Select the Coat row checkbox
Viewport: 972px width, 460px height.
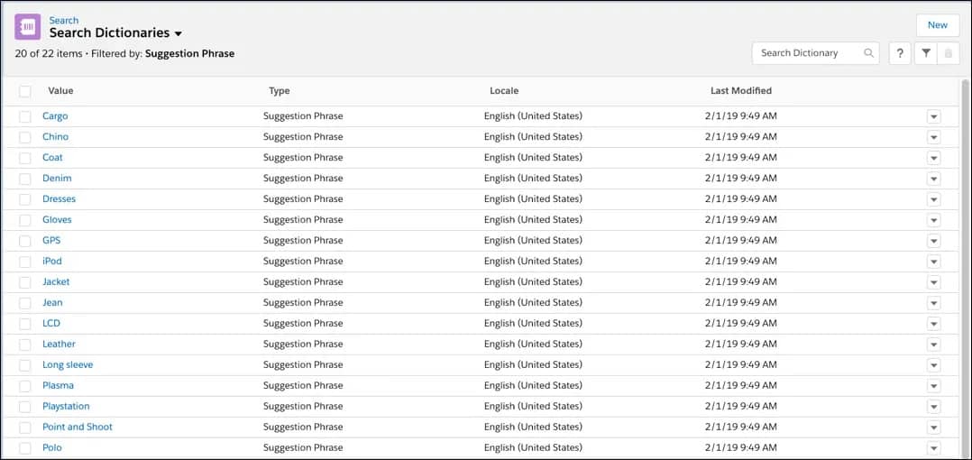(x=25, y=158)
